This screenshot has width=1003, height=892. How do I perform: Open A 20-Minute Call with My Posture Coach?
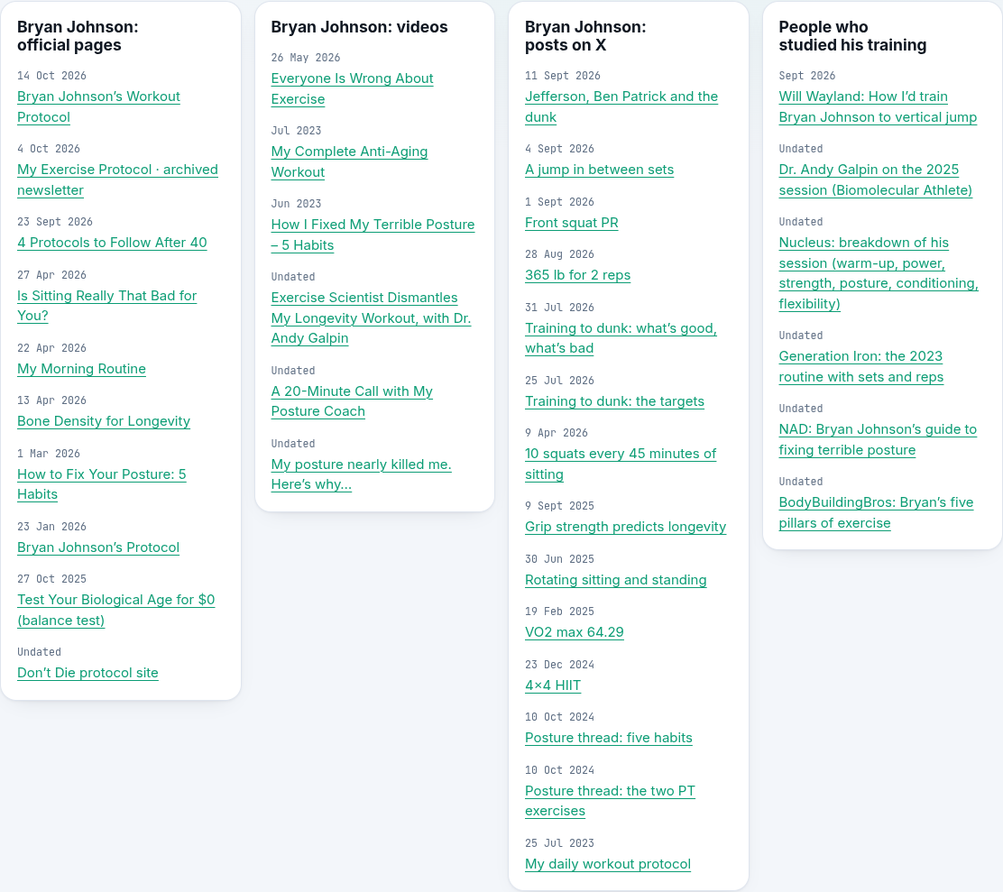pos(352,401)
